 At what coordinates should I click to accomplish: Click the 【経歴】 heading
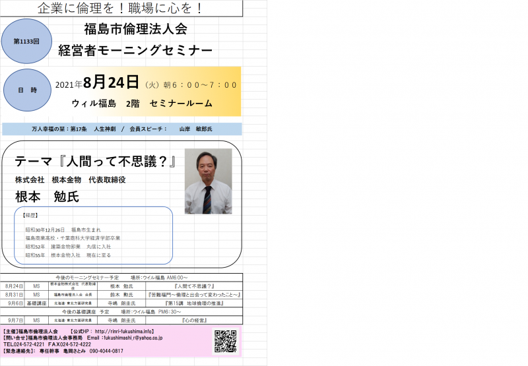pos(30,215)
